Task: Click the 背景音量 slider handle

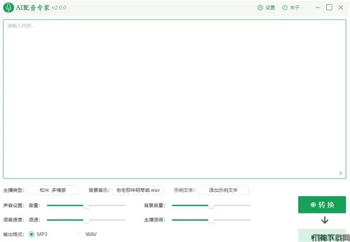Action: 211,205
